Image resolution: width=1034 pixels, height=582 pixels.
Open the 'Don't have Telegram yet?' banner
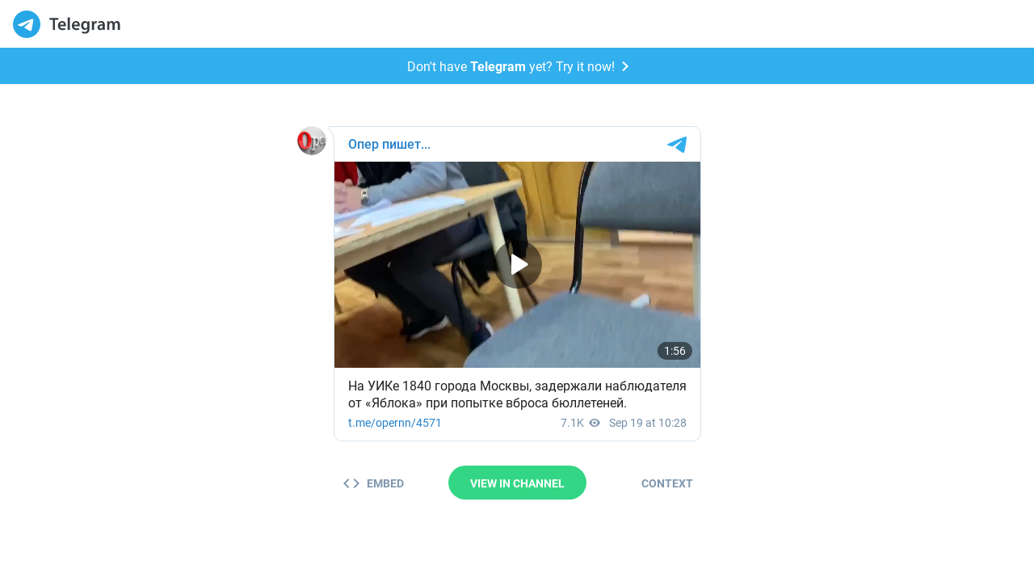[x=517, y=66]
